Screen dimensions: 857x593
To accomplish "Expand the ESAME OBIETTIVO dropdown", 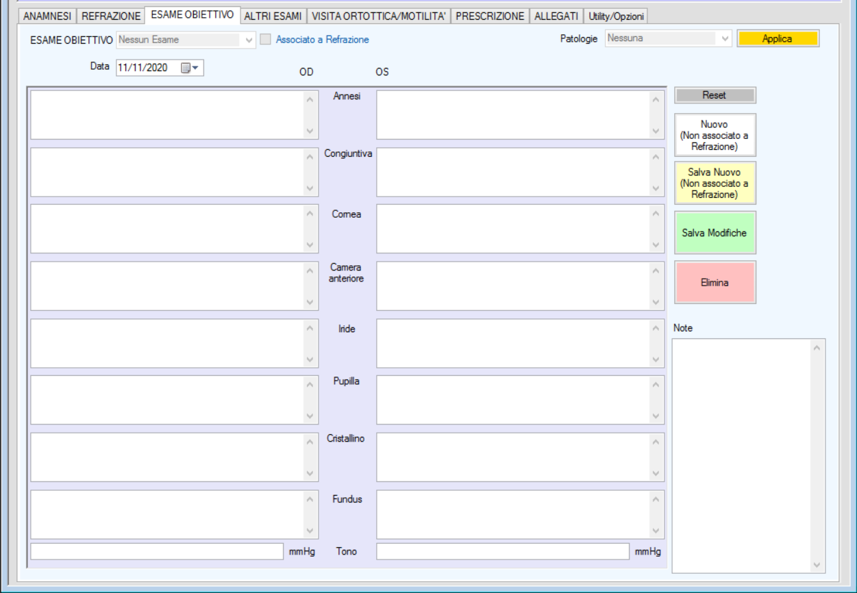I will click(x=249, y=40).
